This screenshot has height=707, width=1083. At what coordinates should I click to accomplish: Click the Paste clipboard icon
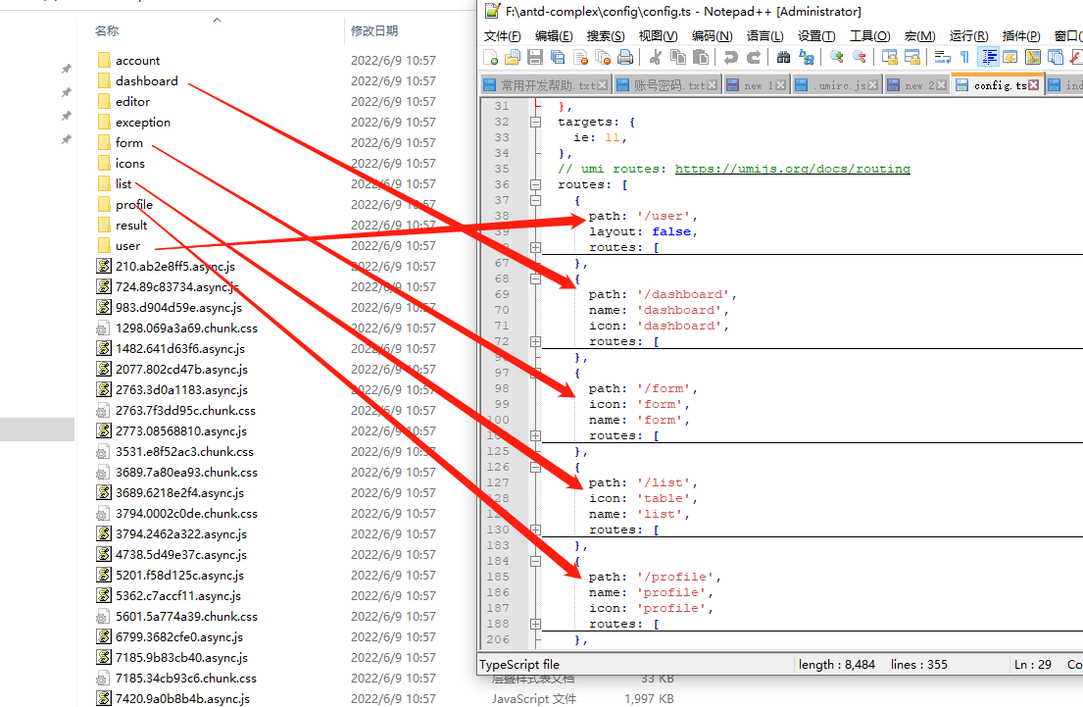[x=701, y=57]
